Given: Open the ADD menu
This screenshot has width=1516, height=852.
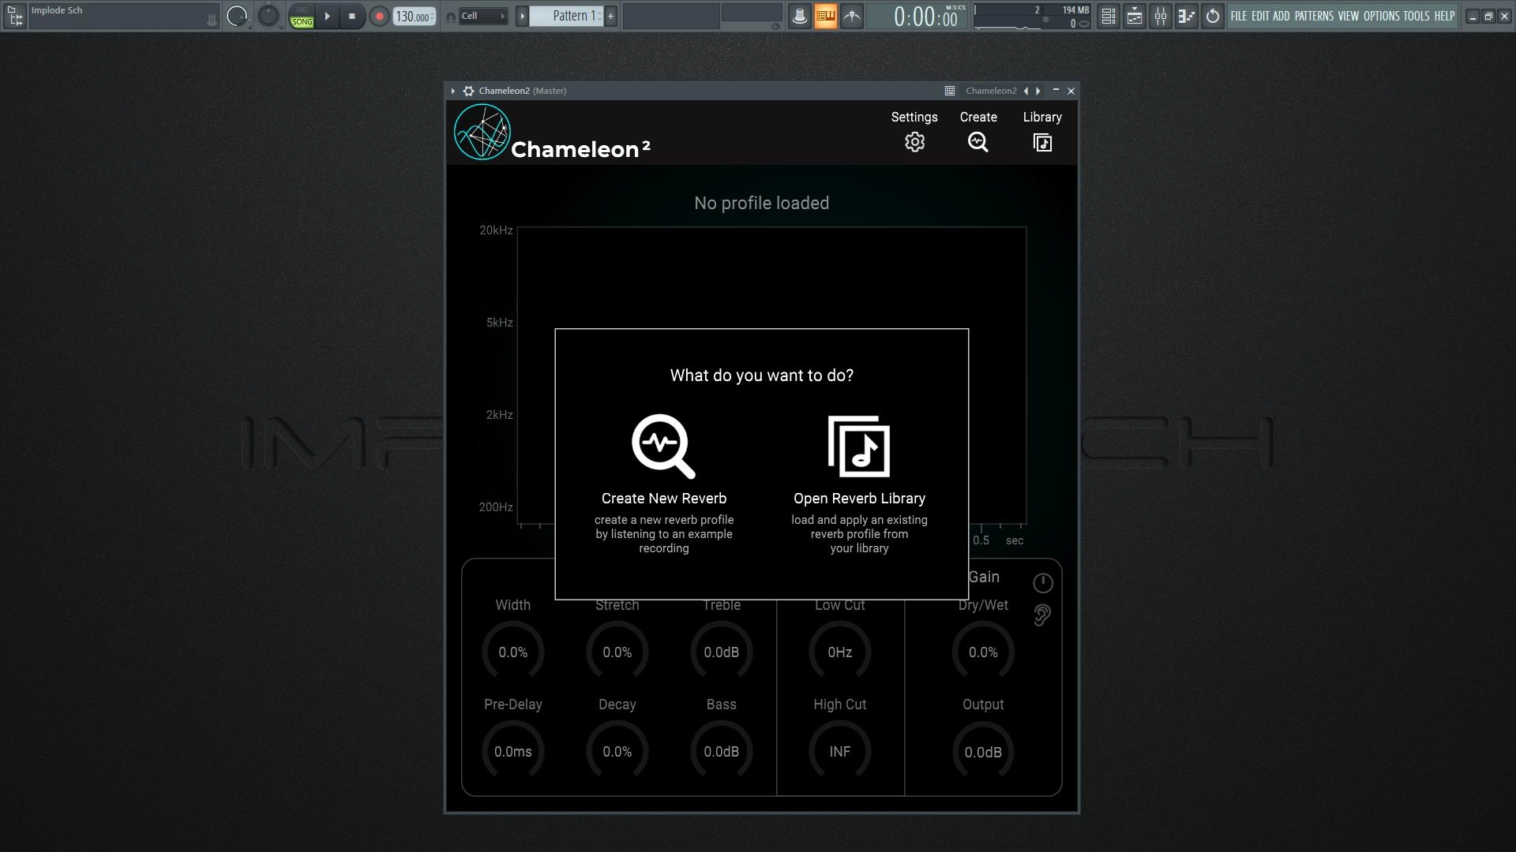Looking at the screenshot, I should click(1281, 16).
